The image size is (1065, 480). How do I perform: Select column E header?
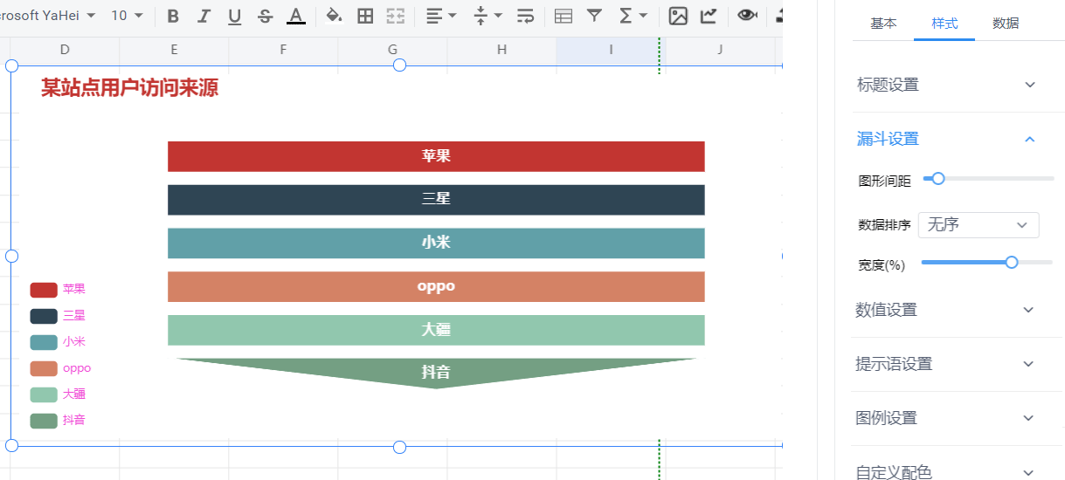click(174, 50)
